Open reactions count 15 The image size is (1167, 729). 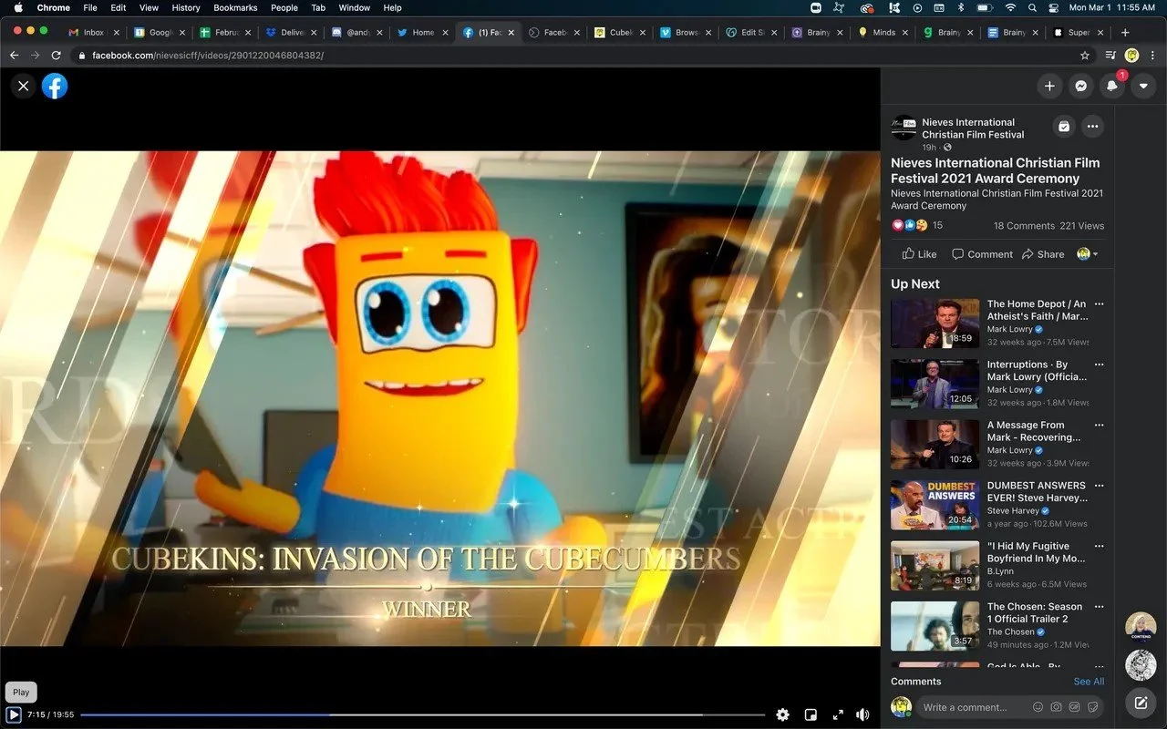937,225
